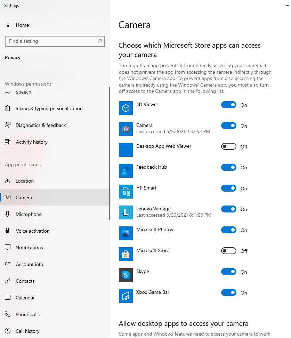Click the Notifications icon in sidebar
This screenshot has width=291, height=338.
coord(8,248)
